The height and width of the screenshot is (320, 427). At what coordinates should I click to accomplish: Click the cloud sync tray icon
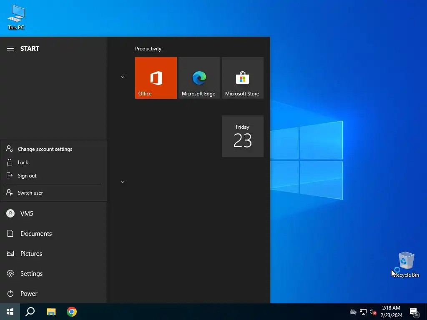353,312
